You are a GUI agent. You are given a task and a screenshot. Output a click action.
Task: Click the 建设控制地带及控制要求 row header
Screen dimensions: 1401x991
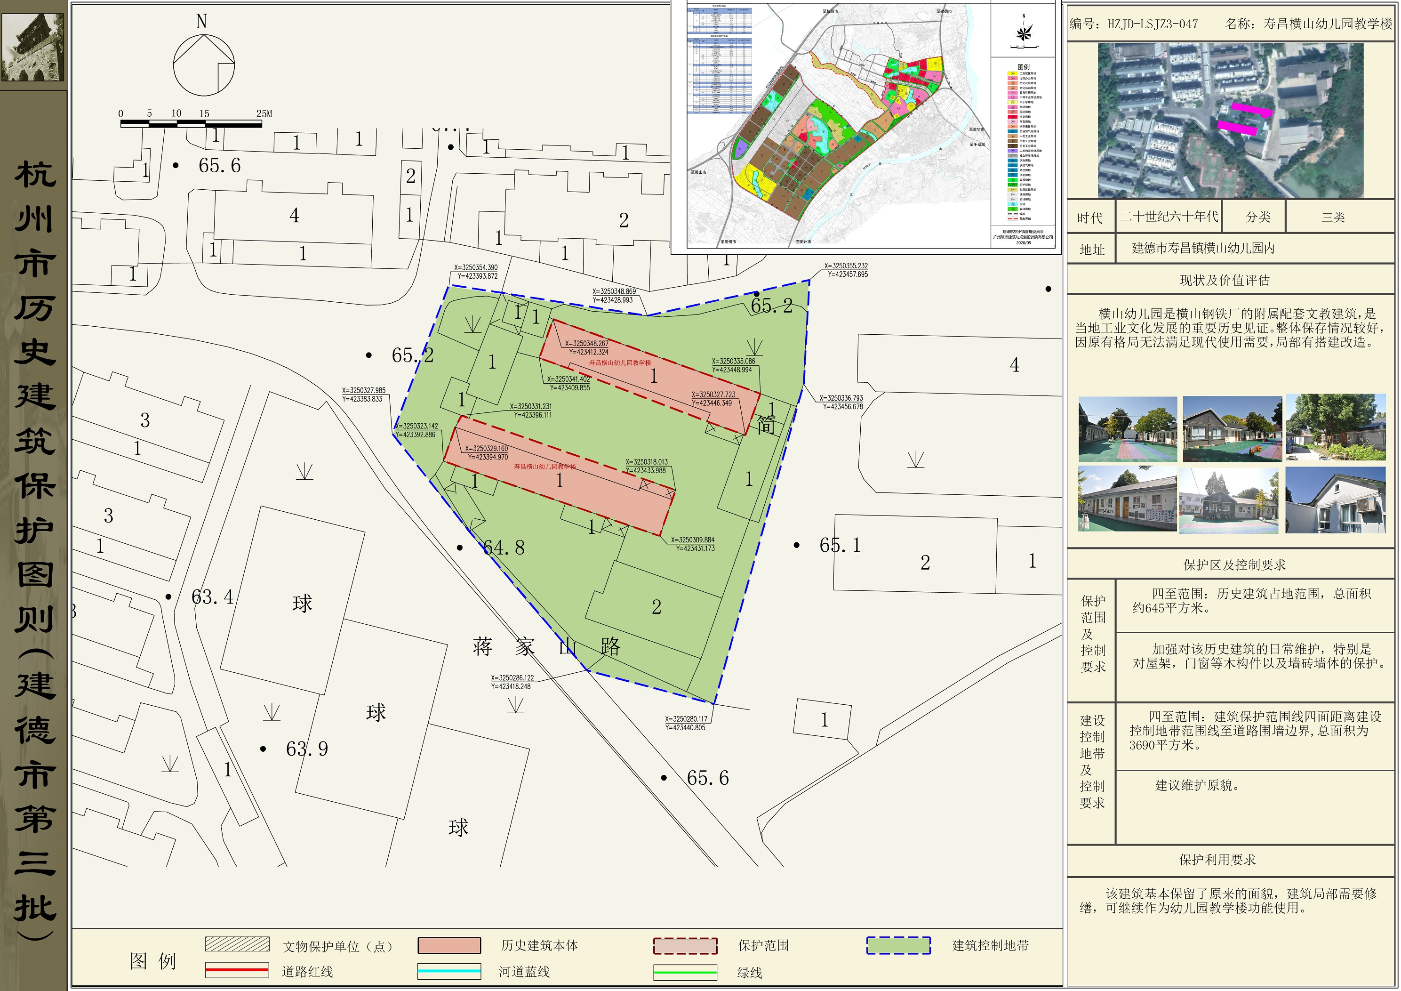click(x=1092, y=761)
